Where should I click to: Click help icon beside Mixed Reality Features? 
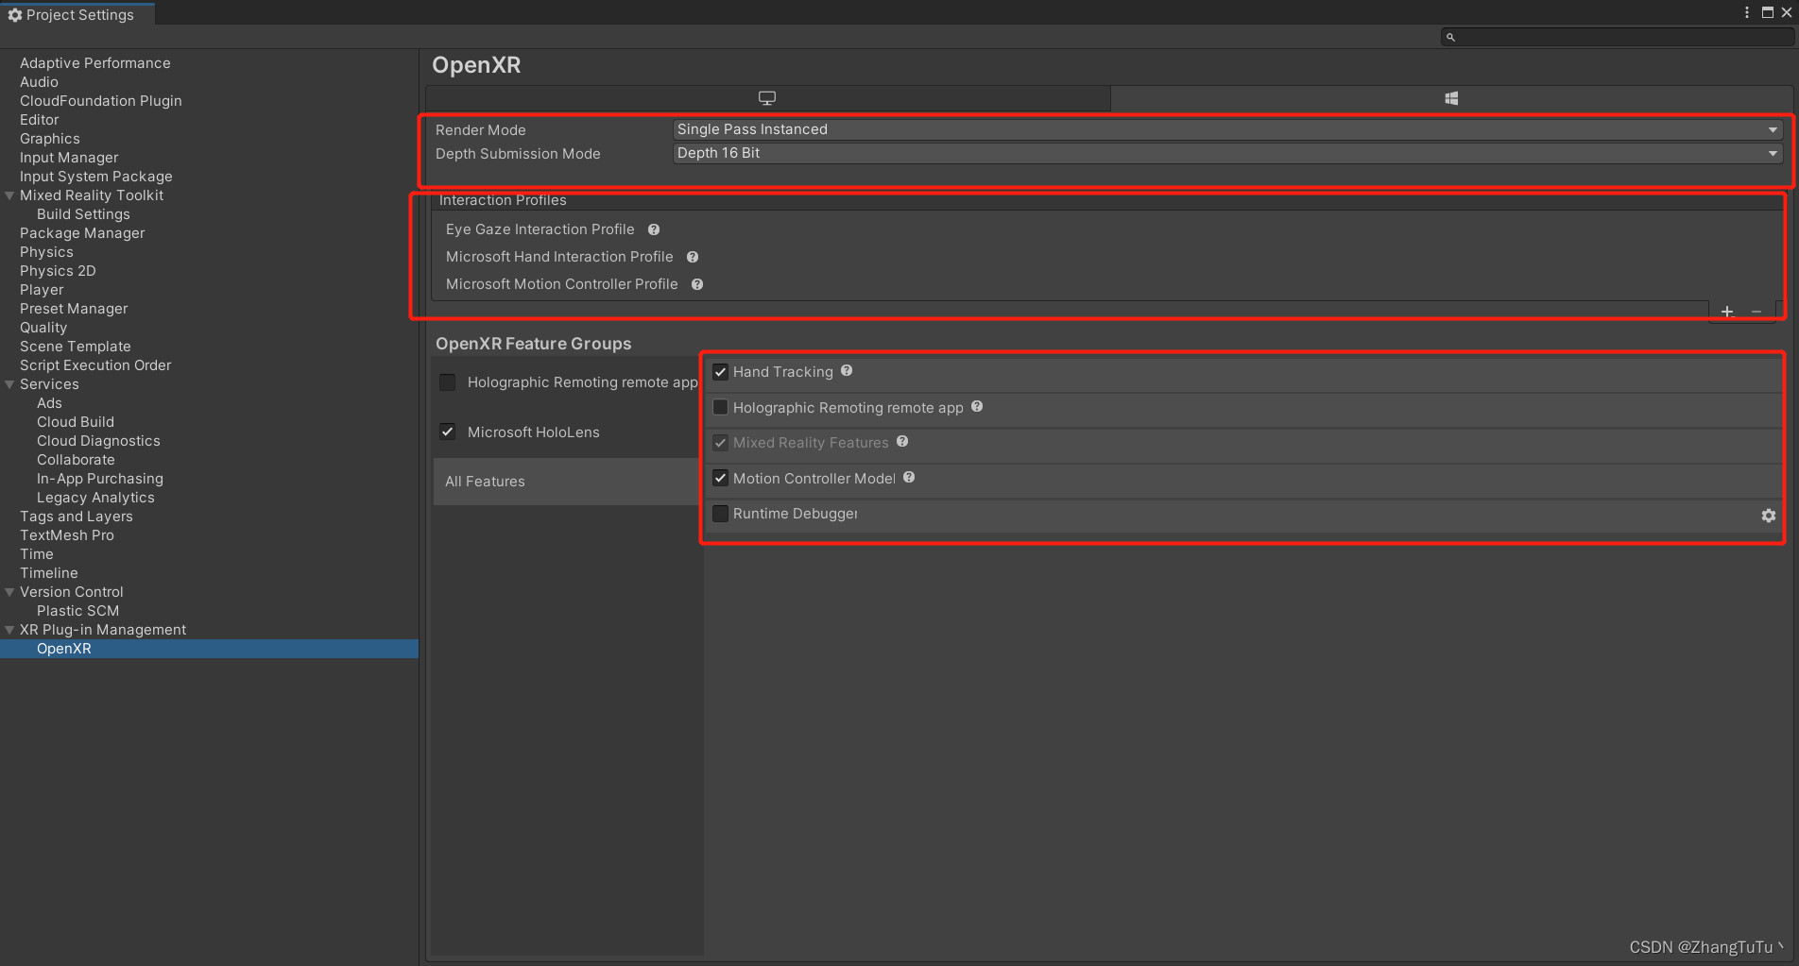coord(901,442)
